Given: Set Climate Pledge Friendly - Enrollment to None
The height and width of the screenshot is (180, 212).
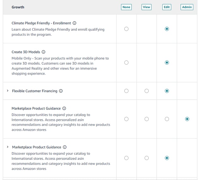Looking at the screenshot, I should tap(127, 29).
